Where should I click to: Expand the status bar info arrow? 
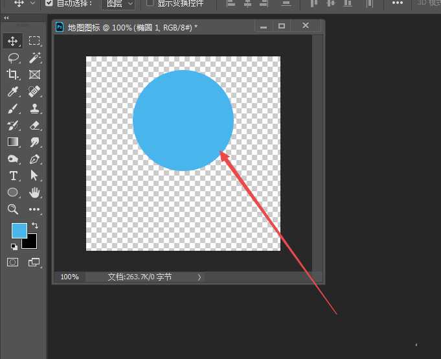(199, 277)
